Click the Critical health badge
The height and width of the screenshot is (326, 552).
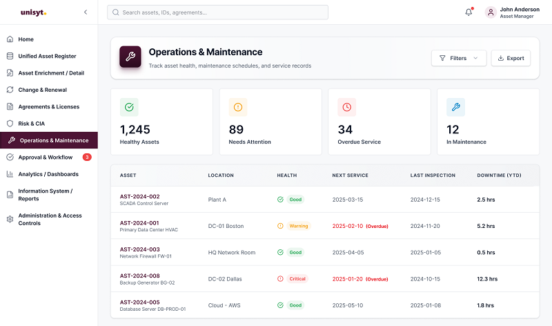297,279
